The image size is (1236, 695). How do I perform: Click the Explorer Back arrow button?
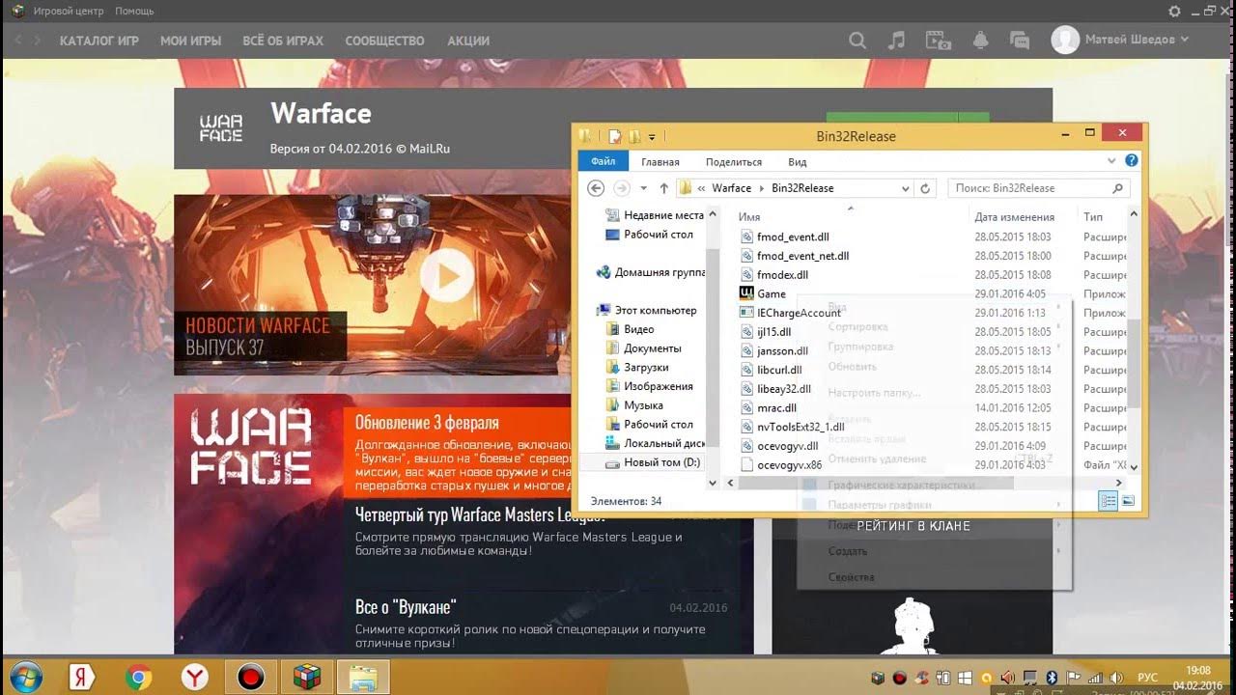596,188
